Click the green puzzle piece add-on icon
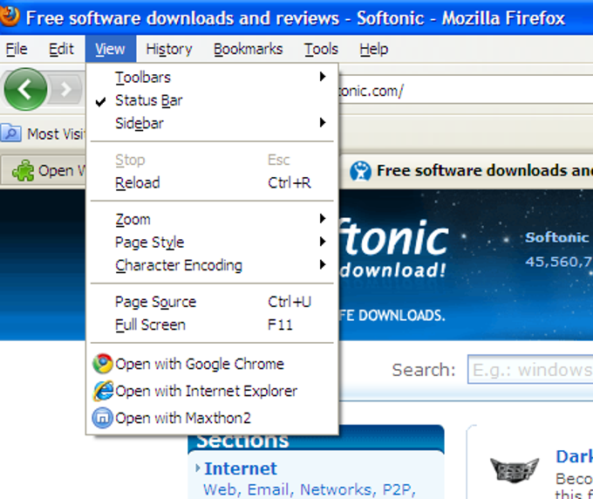The image size is (593, 499). pyautogui.click(x=23, y=171)
